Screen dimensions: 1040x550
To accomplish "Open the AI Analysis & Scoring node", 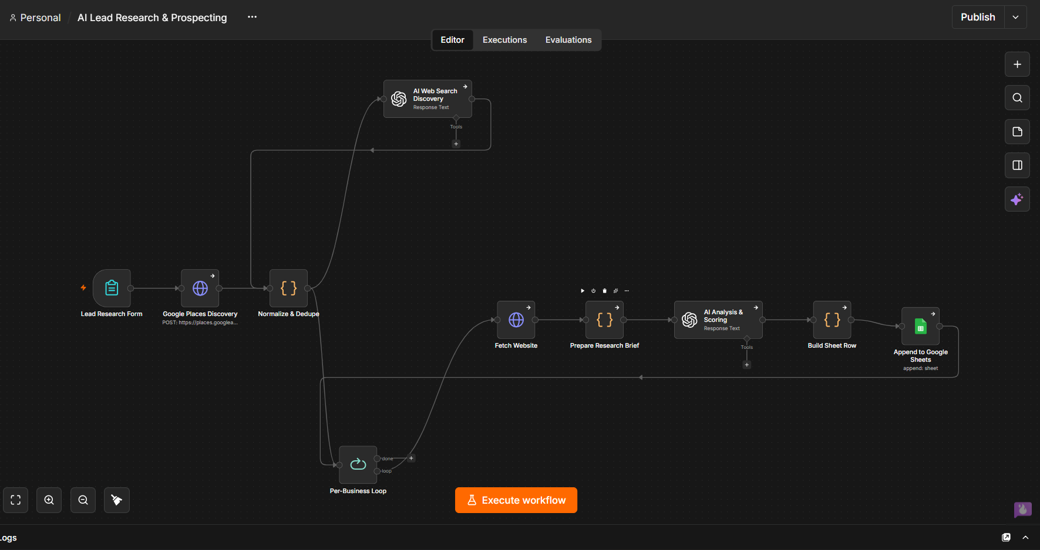I will [x=718, y=320].
